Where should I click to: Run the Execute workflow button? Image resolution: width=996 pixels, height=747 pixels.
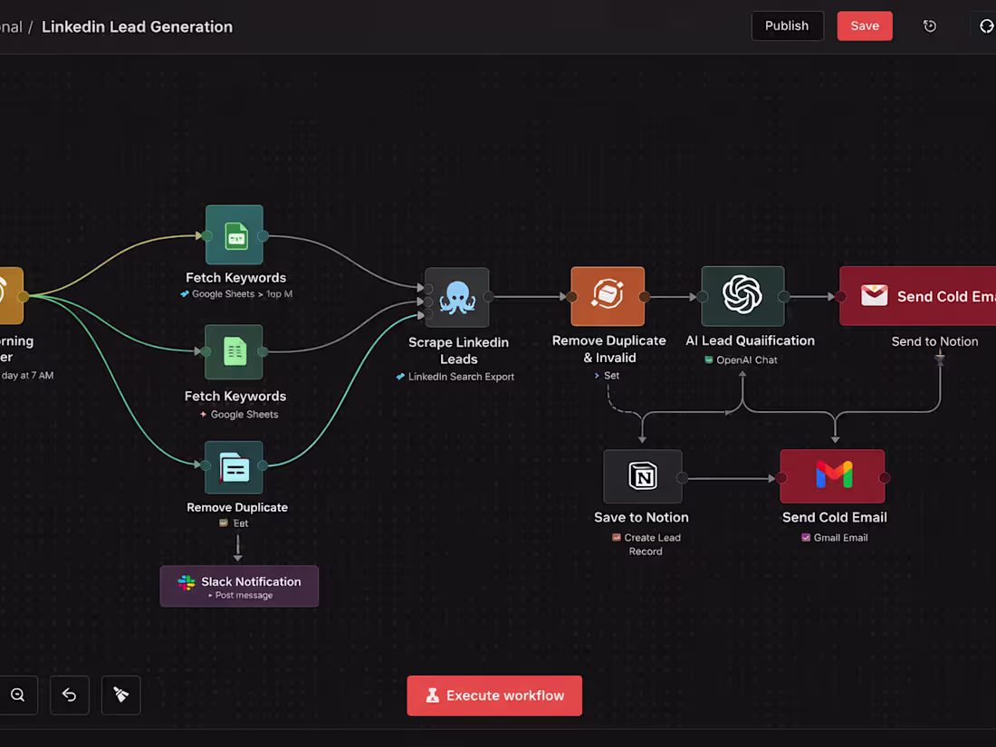pos(494,695)
